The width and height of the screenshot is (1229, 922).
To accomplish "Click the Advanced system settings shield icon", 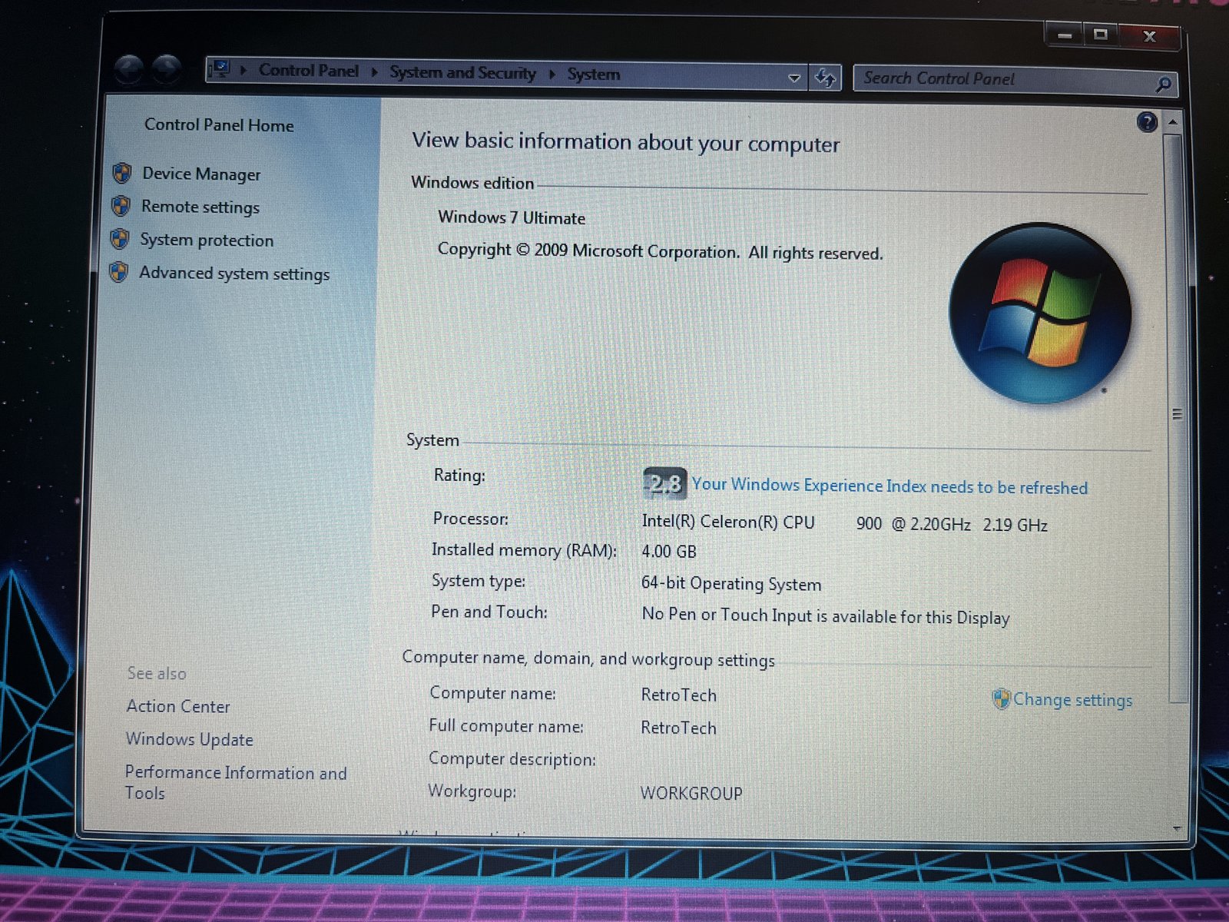I will tap(118, 272).
